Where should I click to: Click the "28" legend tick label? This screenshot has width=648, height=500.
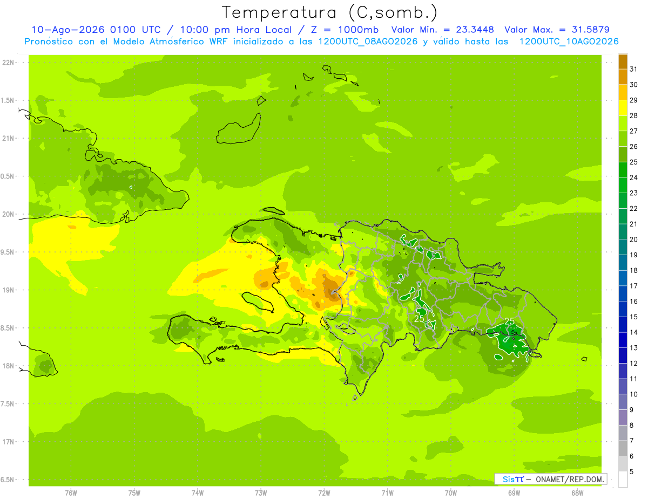pos(634,115)
